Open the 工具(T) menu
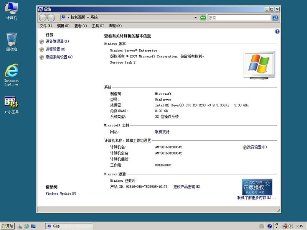 [x=98, y=26]
